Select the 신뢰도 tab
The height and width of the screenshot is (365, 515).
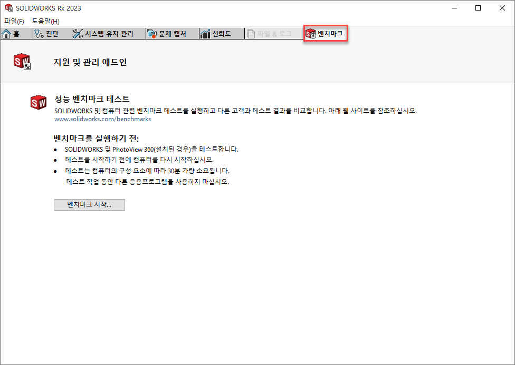point(222,34)
